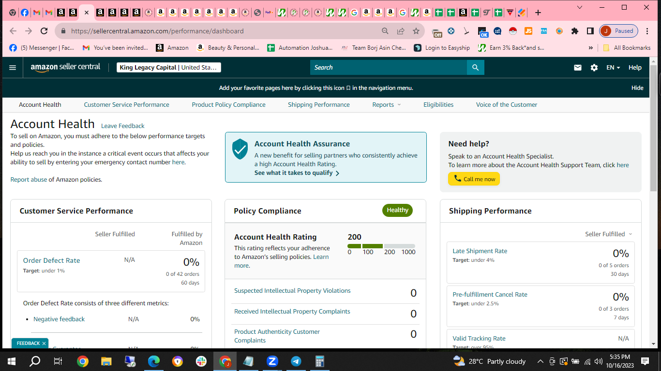Viewport: 661px width, 371px height.
Task: Open the Help link in the header
Action: 635,68
